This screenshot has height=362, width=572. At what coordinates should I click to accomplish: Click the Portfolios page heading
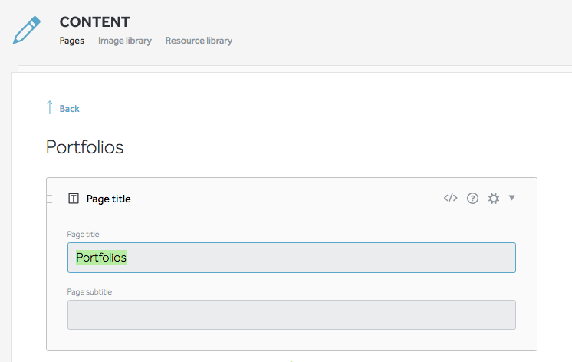tap(85, 147)
